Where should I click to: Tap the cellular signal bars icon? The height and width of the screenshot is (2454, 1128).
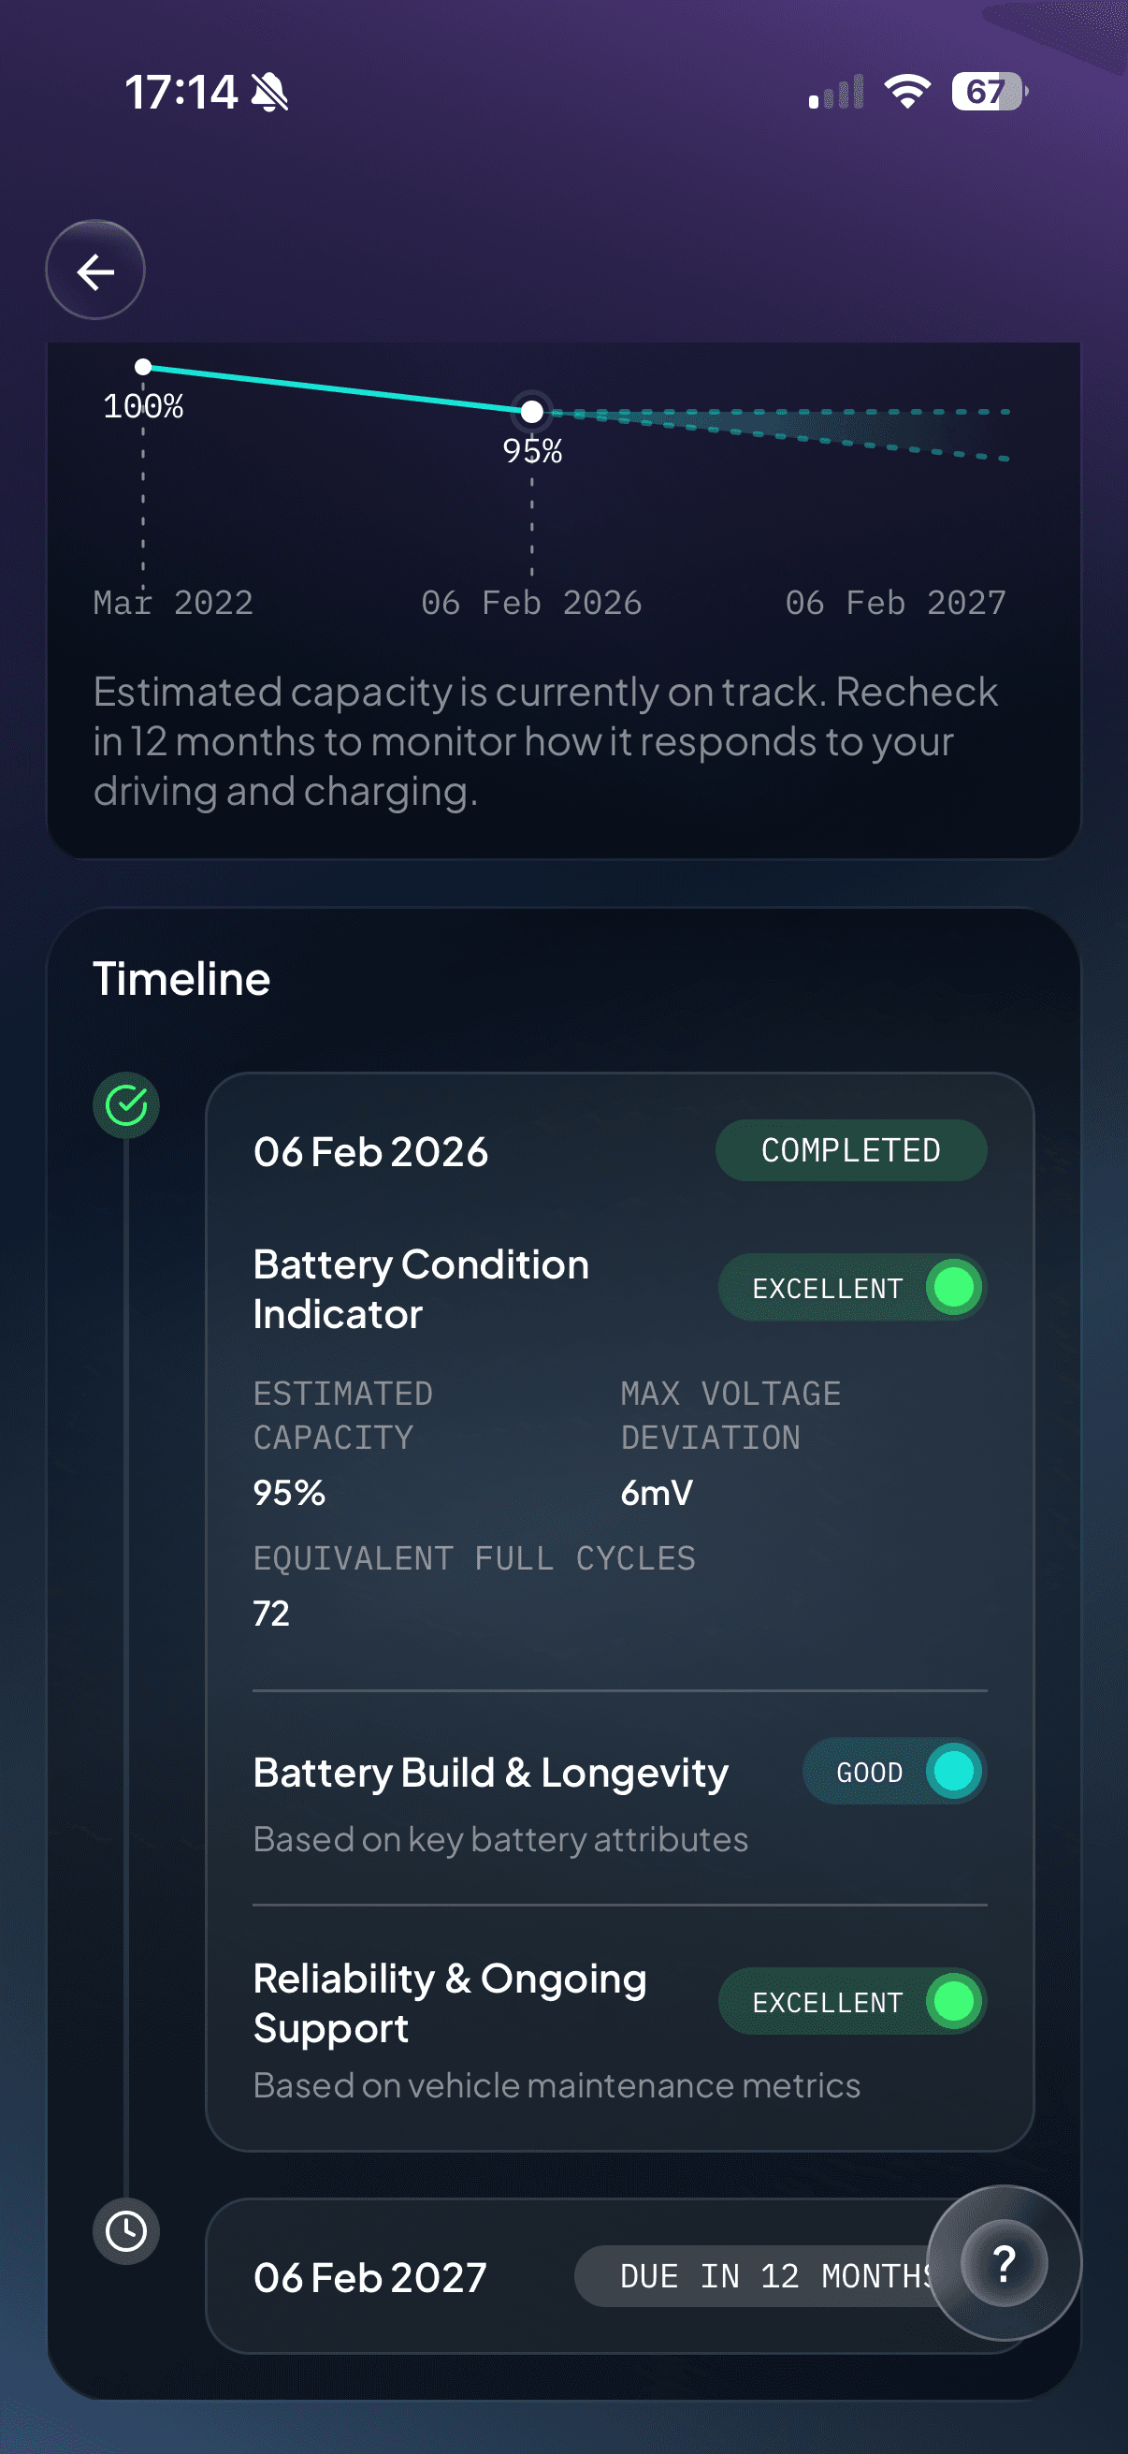pos(836,93)
